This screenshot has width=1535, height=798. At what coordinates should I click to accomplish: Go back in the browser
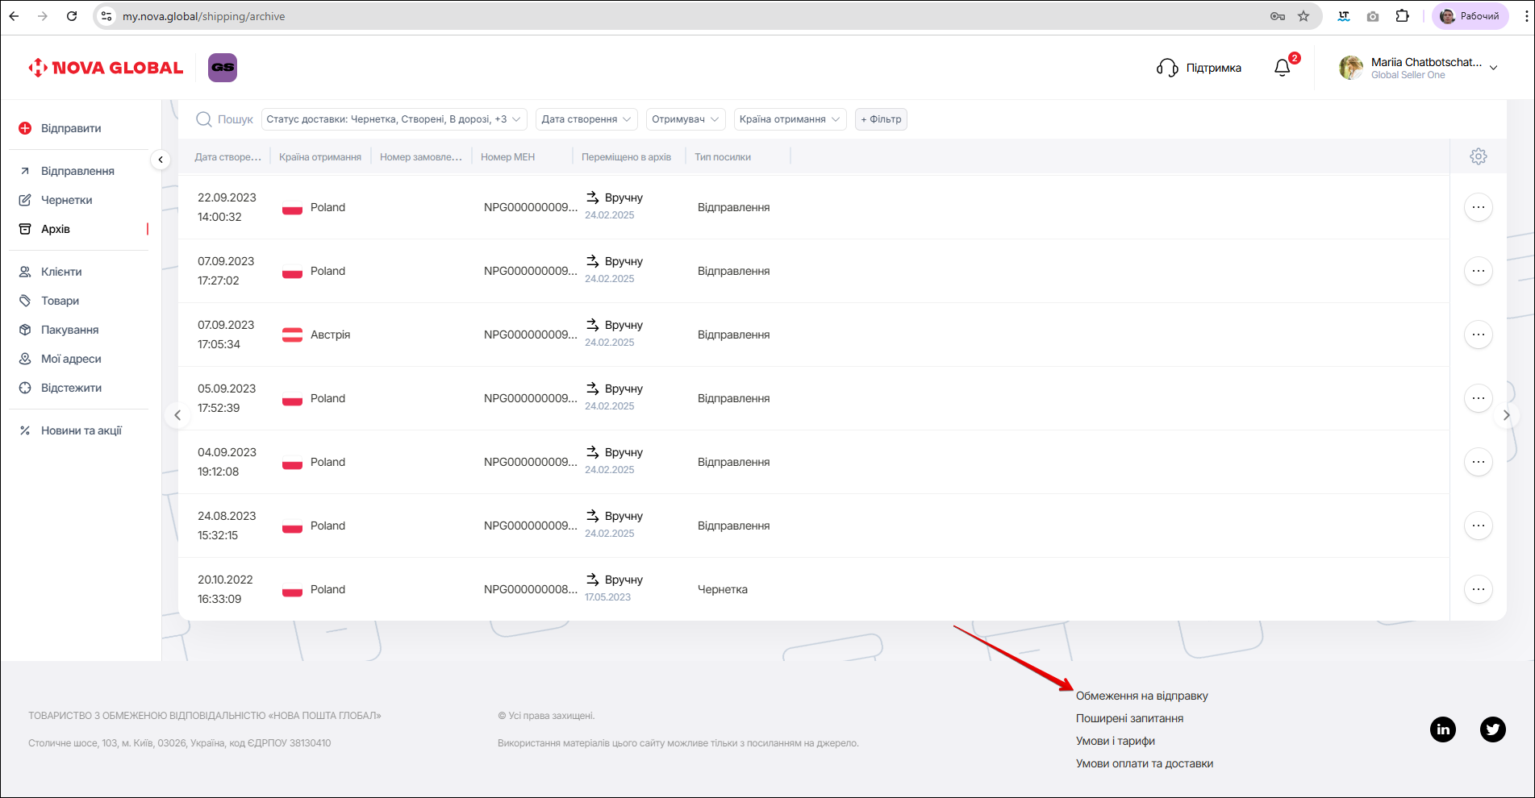click(x=14, y=16)
